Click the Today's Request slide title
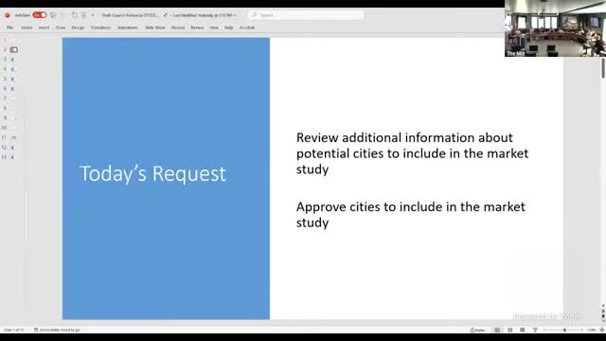 [x=152, y=173]
